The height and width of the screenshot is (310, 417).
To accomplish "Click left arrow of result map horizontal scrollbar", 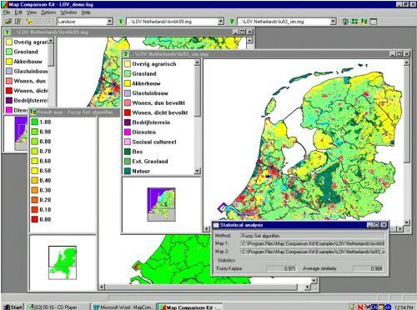I will click(x=102, y=287).
